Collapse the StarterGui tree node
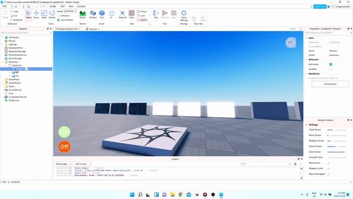 (2, 62)
